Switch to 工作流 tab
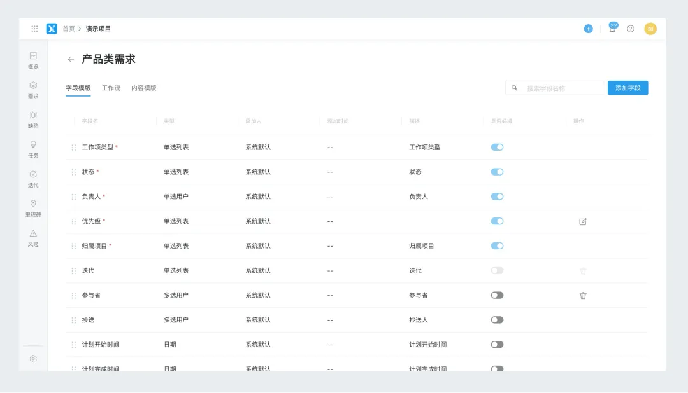This screenshot has width=688, height=393. point(111,88)
